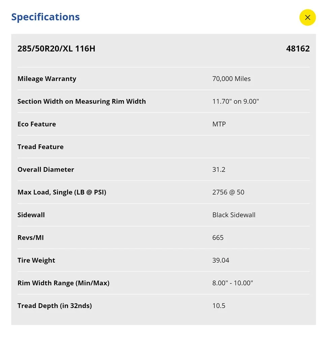
Task: Select the 11.70" on 9.00" value
Action: pyautogui.click(x=235, y=101)
